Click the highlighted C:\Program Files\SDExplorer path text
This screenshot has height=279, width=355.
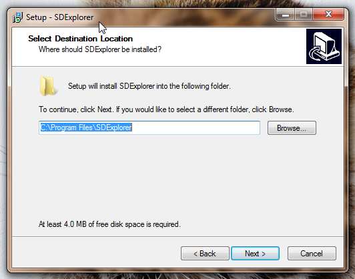tap(86, 127)
